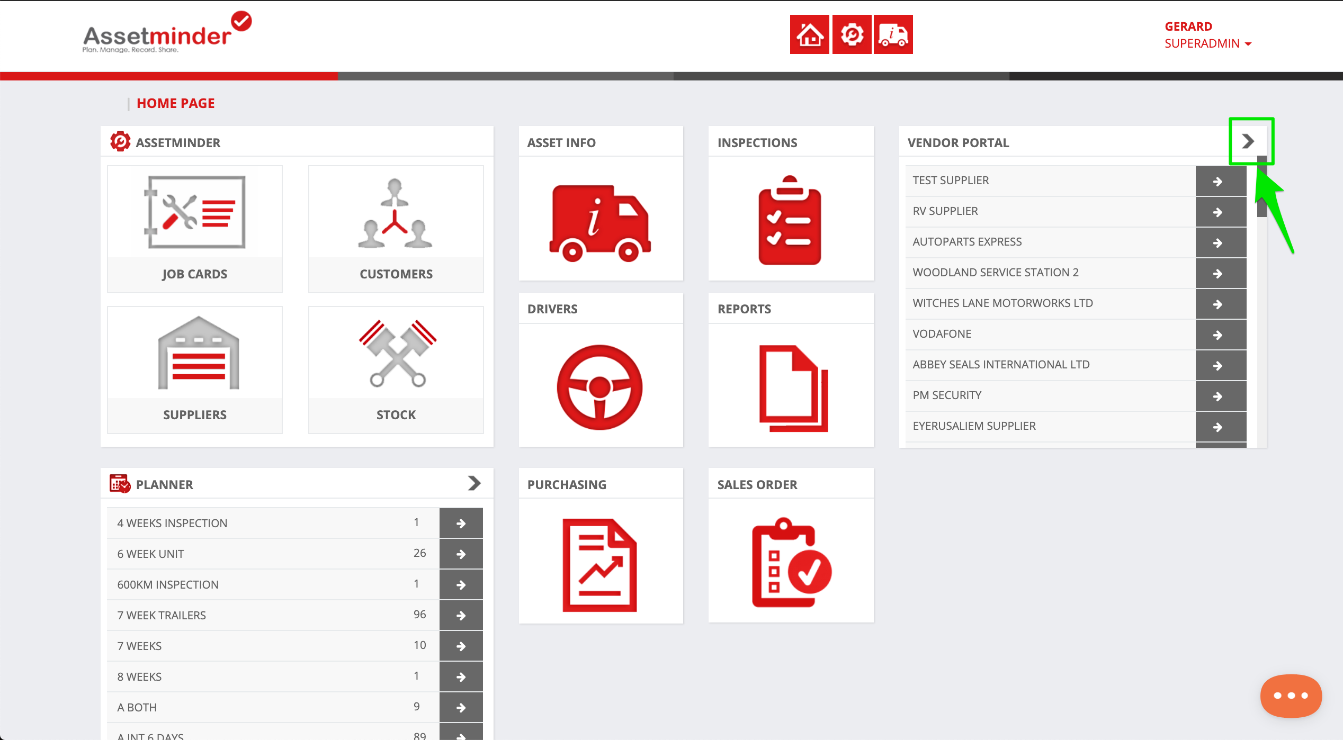Expand the Vendor Portal chevron
This screenshot has height=740, width=1343.
coord(1248,141)
